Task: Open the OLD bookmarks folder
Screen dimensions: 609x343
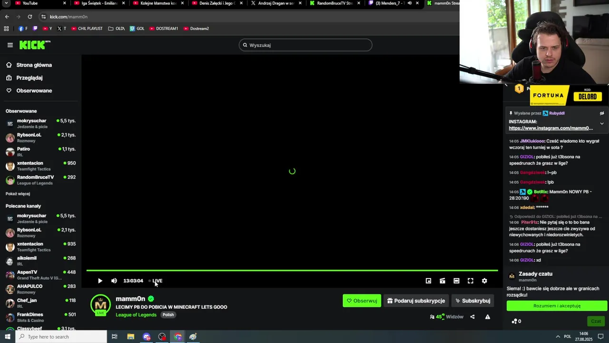Action: (x=117, y=29)
